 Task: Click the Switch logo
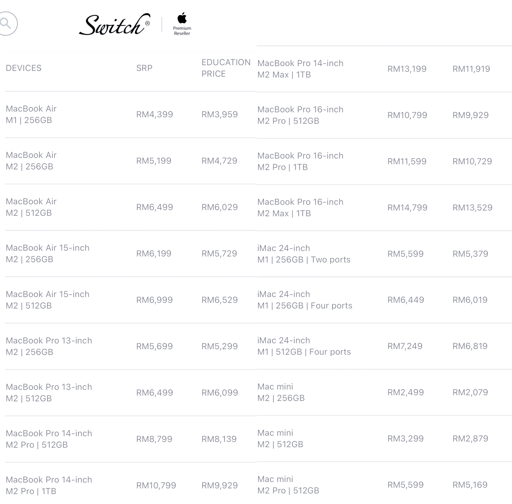tap(115, 24)
